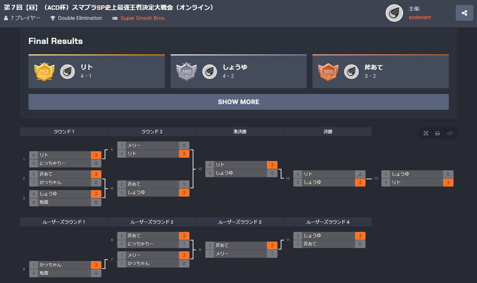Viewport: 477px width, 283px height.
Task: Click the acdevent organizer avatar
Action: (394, 13)
